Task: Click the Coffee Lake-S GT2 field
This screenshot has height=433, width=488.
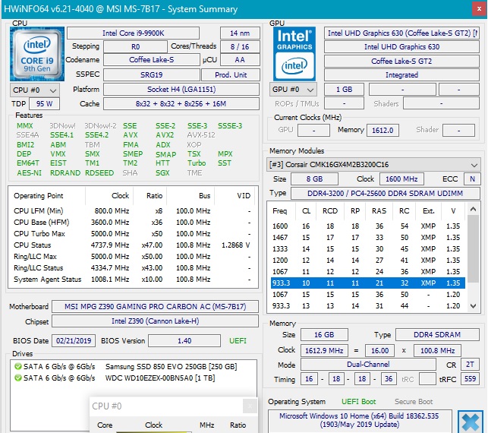Action: pos(401,61)
